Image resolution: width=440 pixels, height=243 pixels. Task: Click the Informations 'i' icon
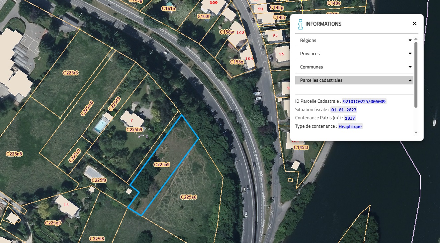point(301,24)
